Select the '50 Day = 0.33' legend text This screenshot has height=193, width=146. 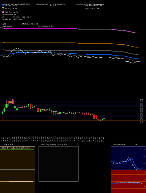[11, 9]
